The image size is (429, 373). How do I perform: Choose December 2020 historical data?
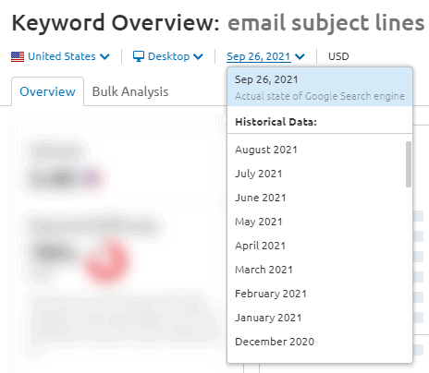316,342
